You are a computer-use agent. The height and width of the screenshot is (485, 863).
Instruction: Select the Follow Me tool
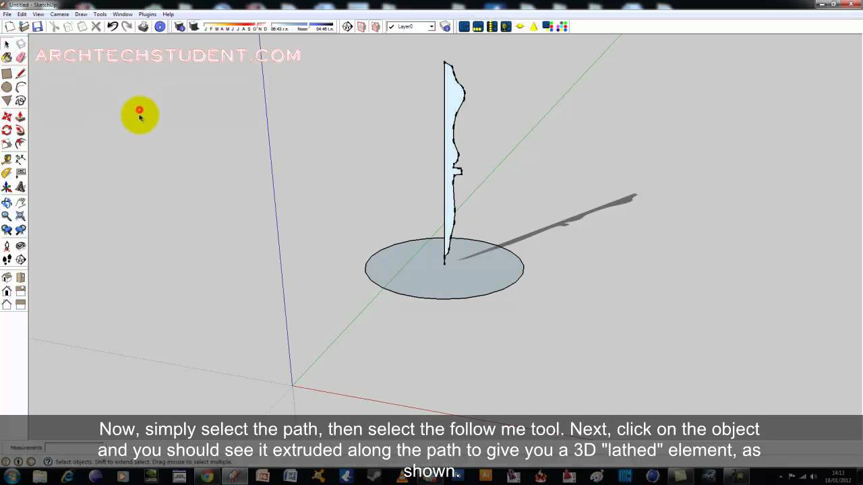[x=21, y=130]
